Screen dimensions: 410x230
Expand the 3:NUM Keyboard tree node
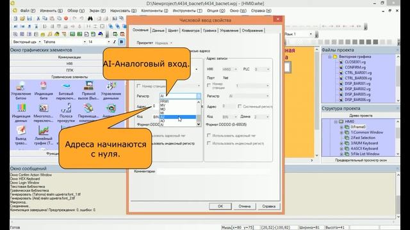click(x=341, y=143)
